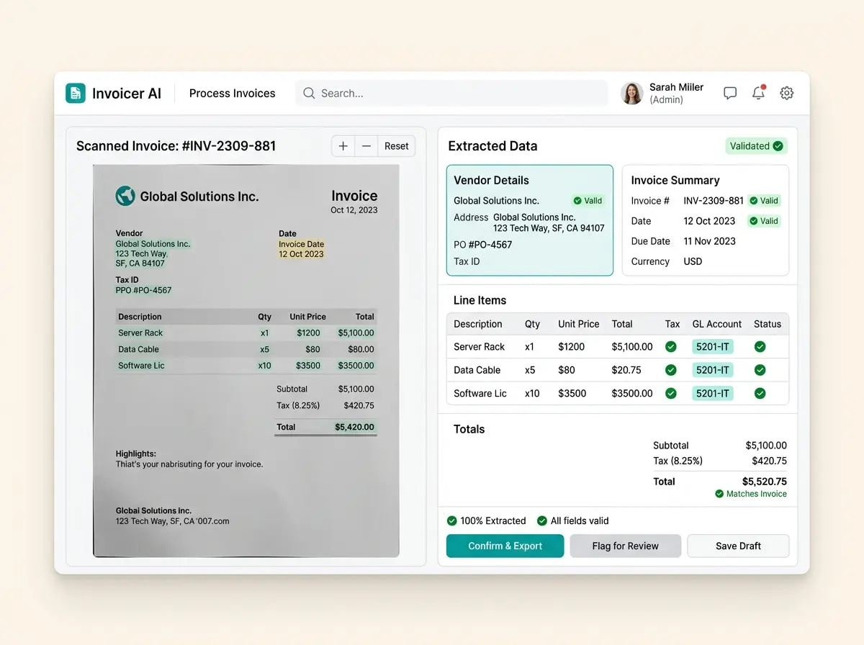Click the Valid badge beside 12 Oct 2023
Screen dimensions: 864x645
click(764, 221)
